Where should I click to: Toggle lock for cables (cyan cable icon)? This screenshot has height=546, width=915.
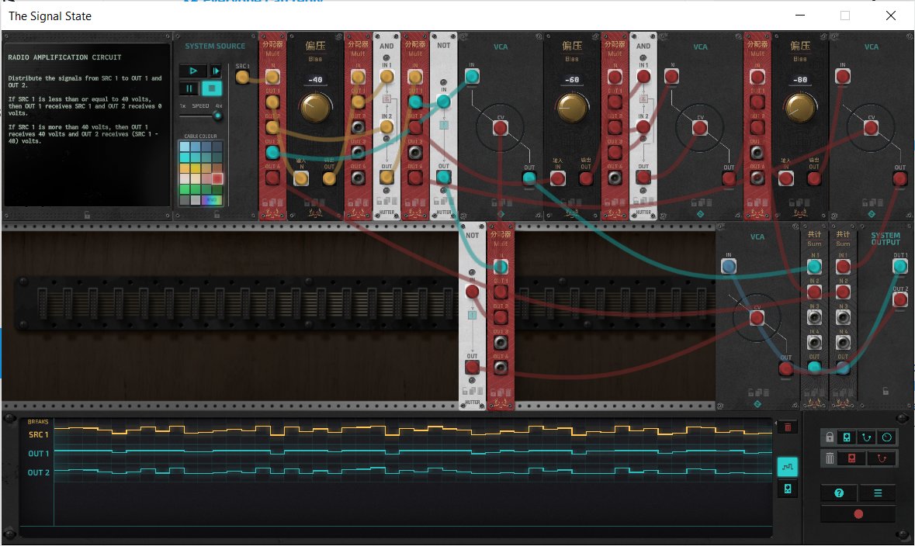point(867,437)
